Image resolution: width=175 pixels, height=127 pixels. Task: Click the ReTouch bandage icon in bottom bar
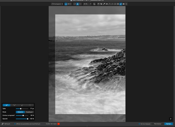click(3, 124)
